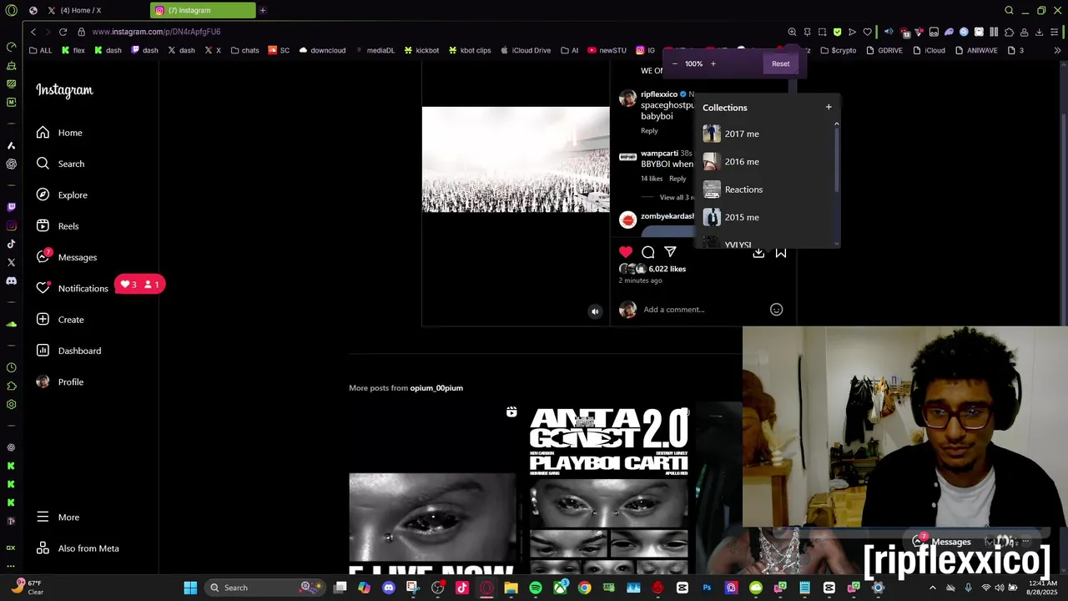
Task: Open the emoji picker in the comment box
Action: pyautogui.click(x=776, y=310)
